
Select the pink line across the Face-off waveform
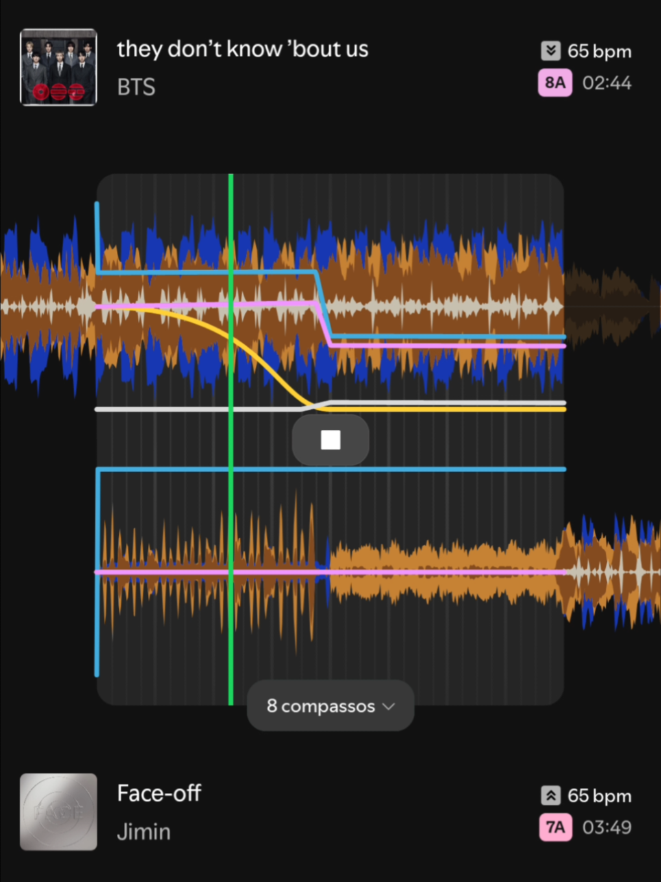tap(331, 572)
